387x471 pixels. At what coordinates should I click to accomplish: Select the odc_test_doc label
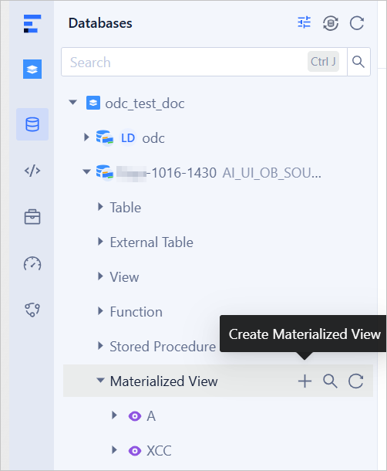pos(145,103)
